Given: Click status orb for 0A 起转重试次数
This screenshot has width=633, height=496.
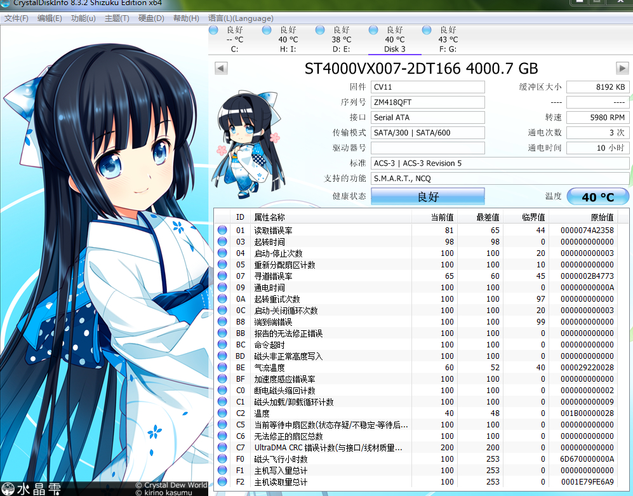Looking at the screenshot, I should click(222, 299).
